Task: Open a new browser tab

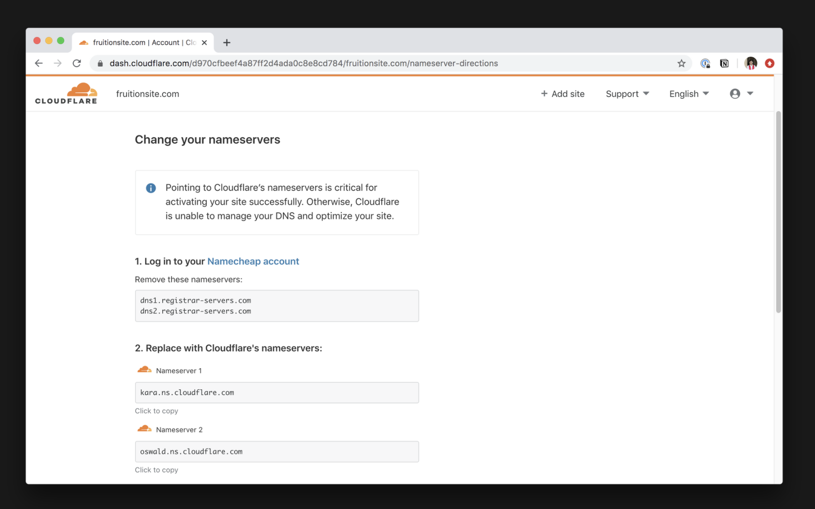Action: pyautogui.click(x=227, y=43)
